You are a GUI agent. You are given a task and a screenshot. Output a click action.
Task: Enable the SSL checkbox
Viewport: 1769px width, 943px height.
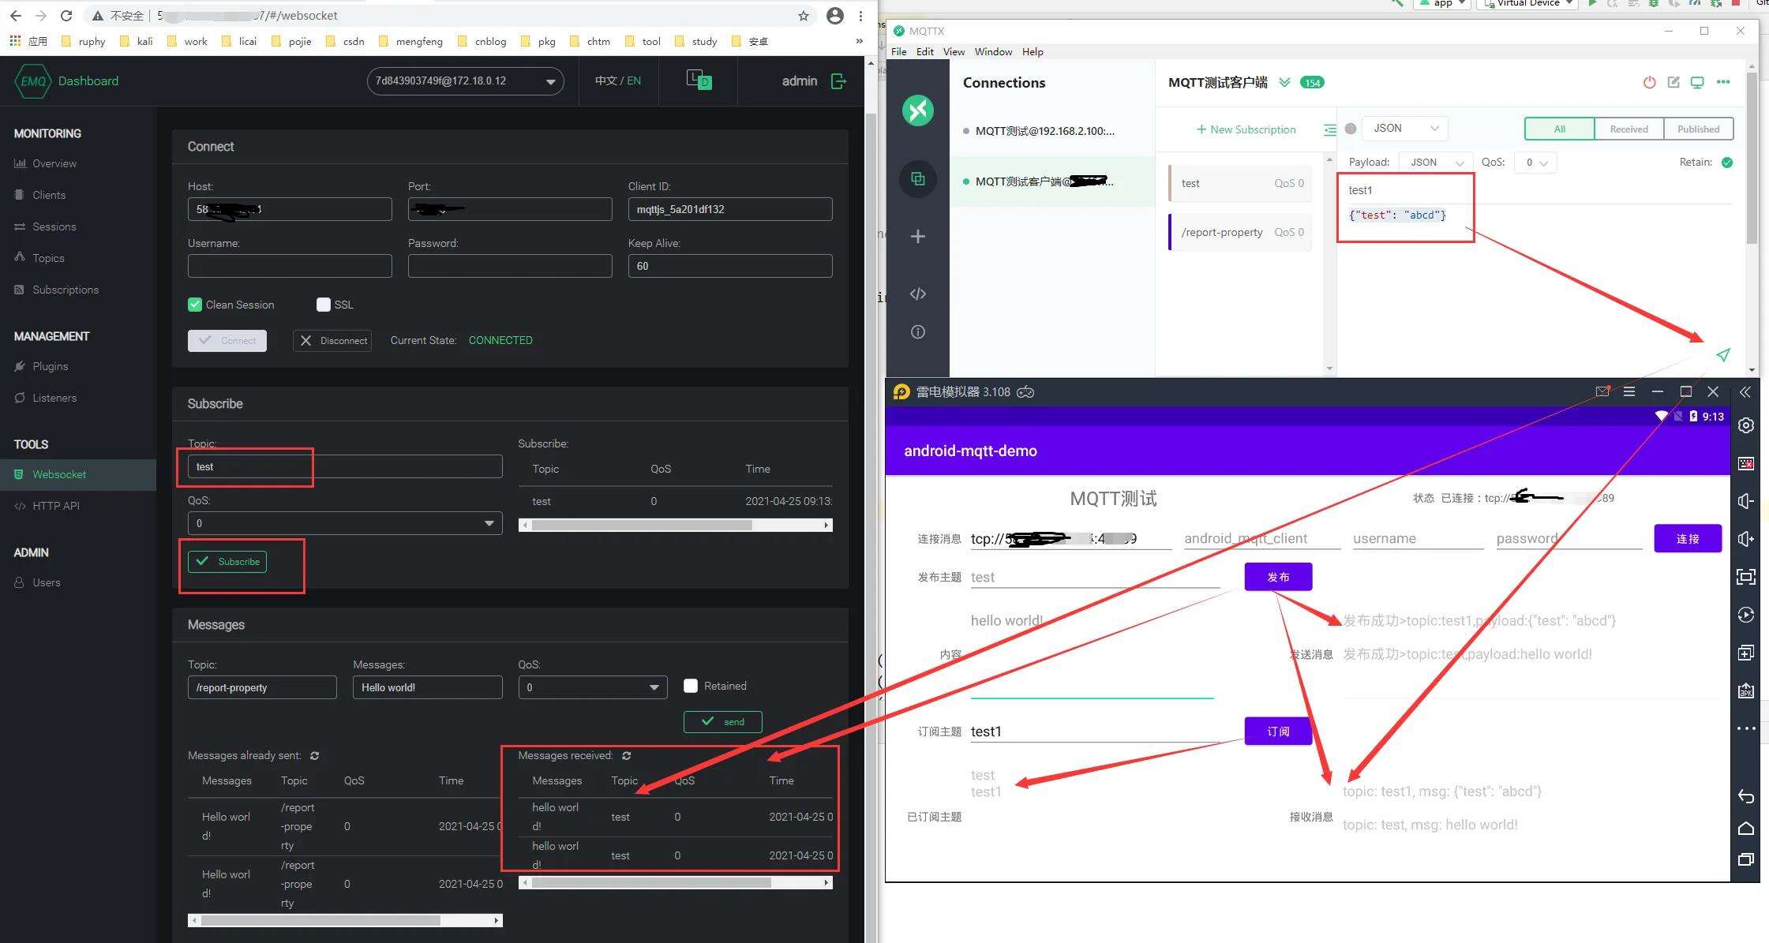click(x=323, y=305)
